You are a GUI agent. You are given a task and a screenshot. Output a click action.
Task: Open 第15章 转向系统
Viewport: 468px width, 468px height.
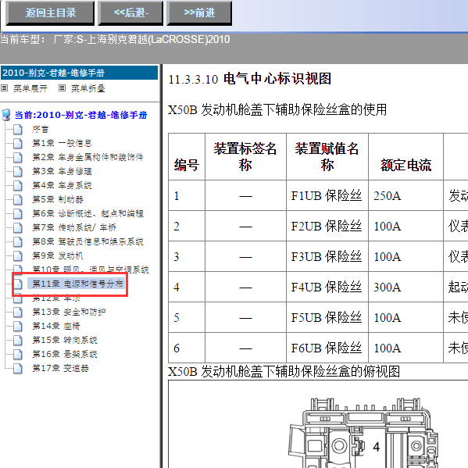click(65, 340)
